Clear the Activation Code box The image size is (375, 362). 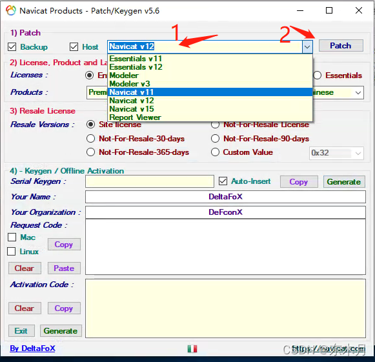(x=25, y=308)
